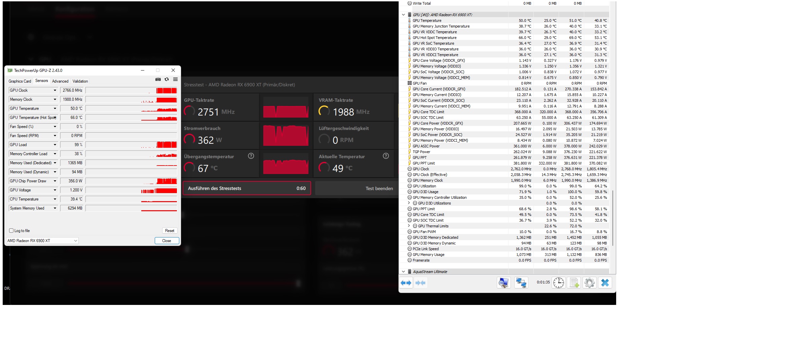
Task: Click lightning icon of GPU Core Voltage row
Action: [409, 60]
